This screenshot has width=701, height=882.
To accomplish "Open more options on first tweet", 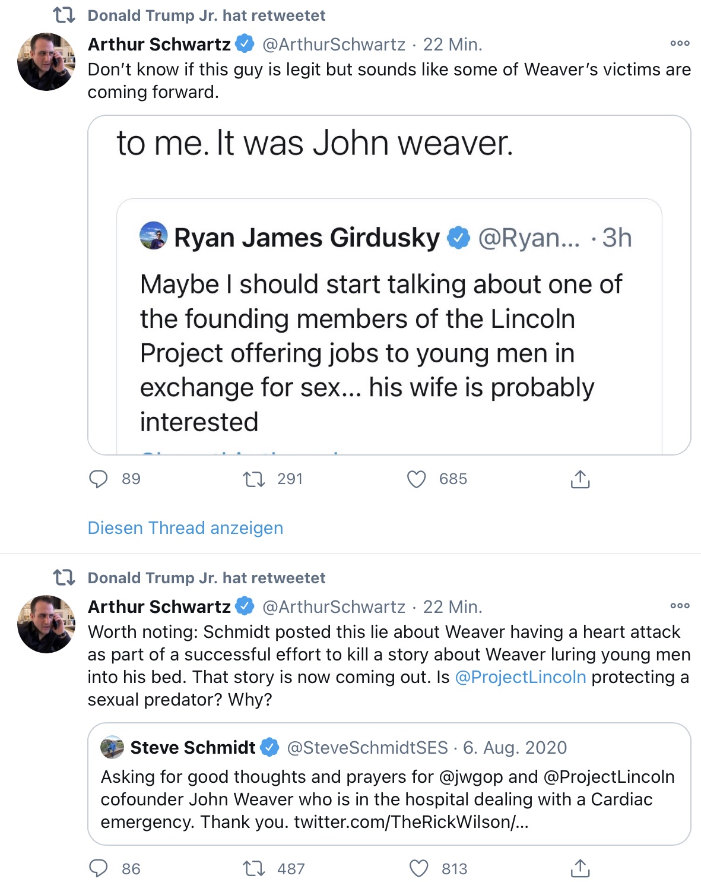I will point(680,43).
